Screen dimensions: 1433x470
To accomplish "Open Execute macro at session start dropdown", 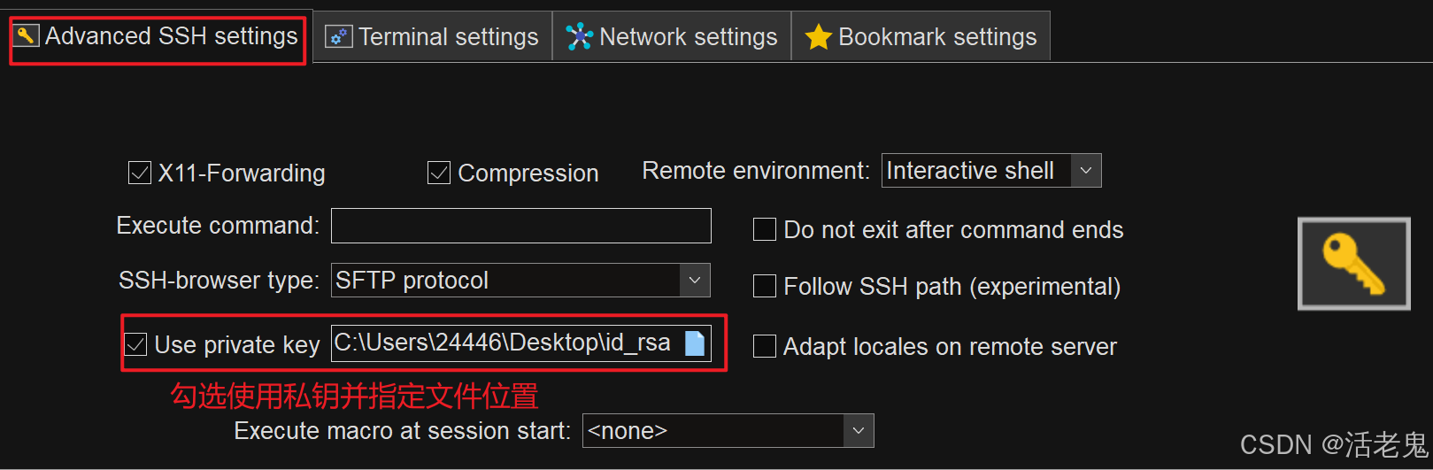I will tap(858, 431).
